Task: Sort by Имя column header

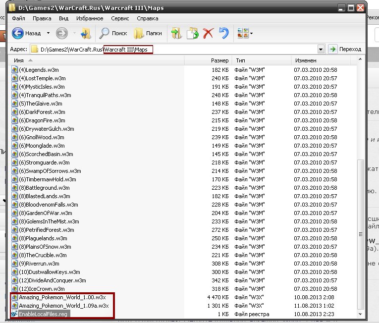Action: click(x=97, y=60)
